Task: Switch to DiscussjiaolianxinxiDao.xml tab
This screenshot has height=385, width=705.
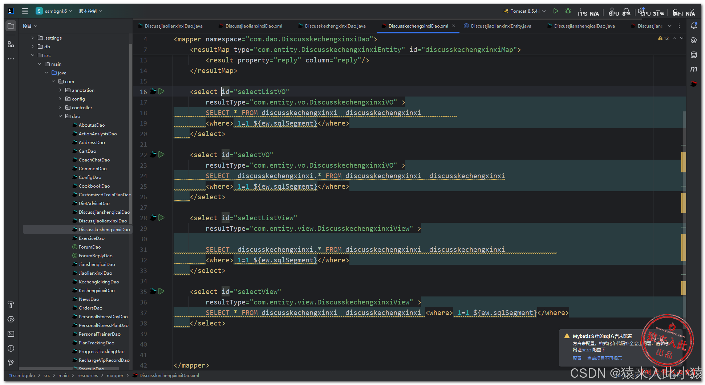Action: [x=251, y=26]
